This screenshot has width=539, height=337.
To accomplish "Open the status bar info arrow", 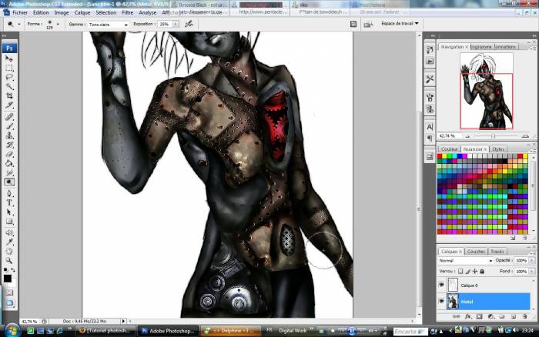I will [x=123, y=321].
